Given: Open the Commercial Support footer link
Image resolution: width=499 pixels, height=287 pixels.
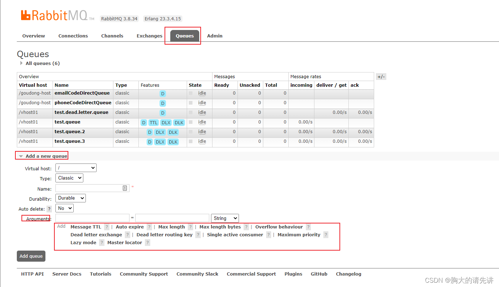Looking at the screenshot, I should pos(251,274).
